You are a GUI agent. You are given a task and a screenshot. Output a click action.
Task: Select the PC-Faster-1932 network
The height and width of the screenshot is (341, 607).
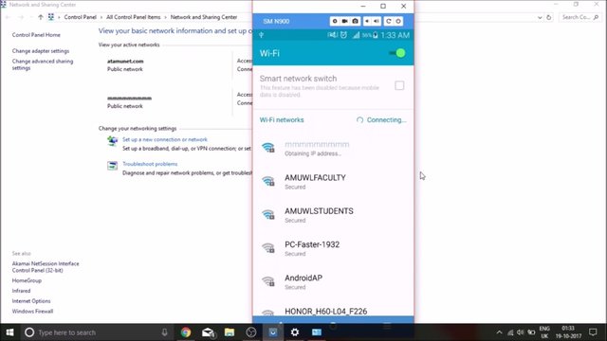(333, 248)
